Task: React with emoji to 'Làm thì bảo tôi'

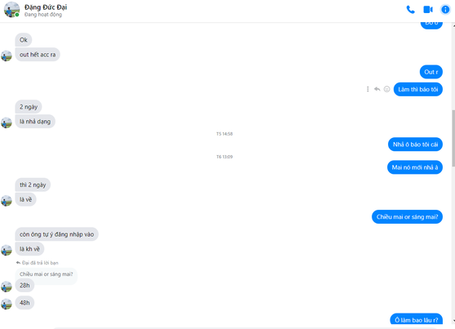Action: 386,89
